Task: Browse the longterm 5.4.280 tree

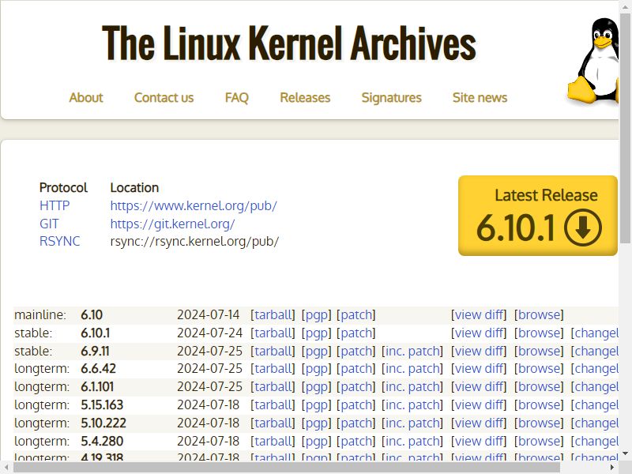Action: point(539,441)
